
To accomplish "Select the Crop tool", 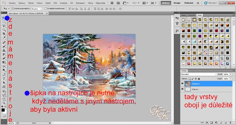I will click(x=4, y=34).
